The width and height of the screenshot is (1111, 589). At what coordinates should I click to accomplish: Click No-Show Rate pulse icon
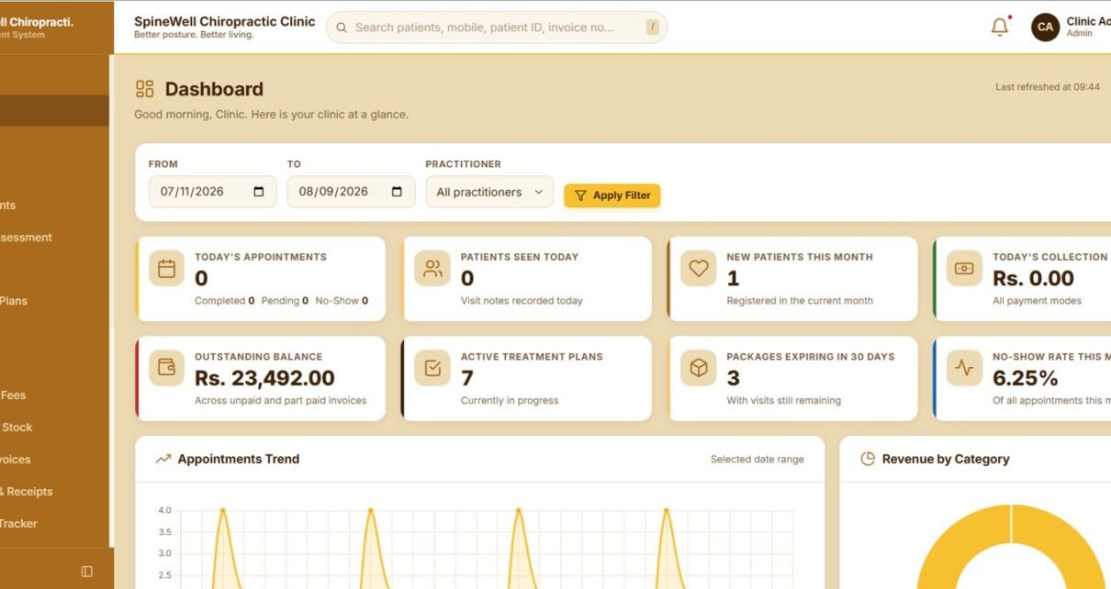(964, 368)
